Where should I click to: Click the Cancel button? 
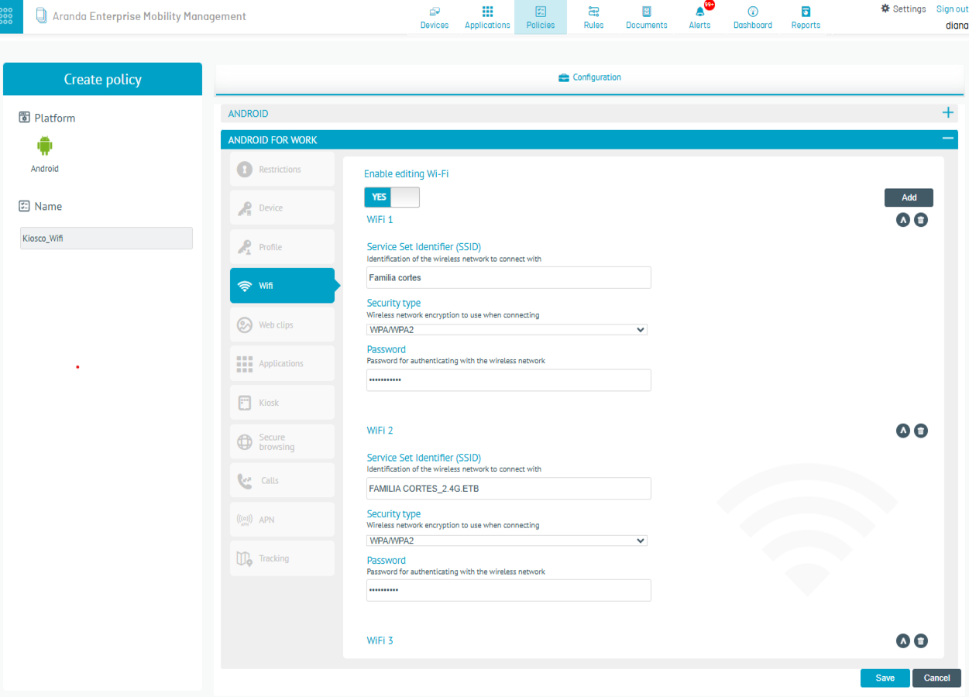point(936,678)
